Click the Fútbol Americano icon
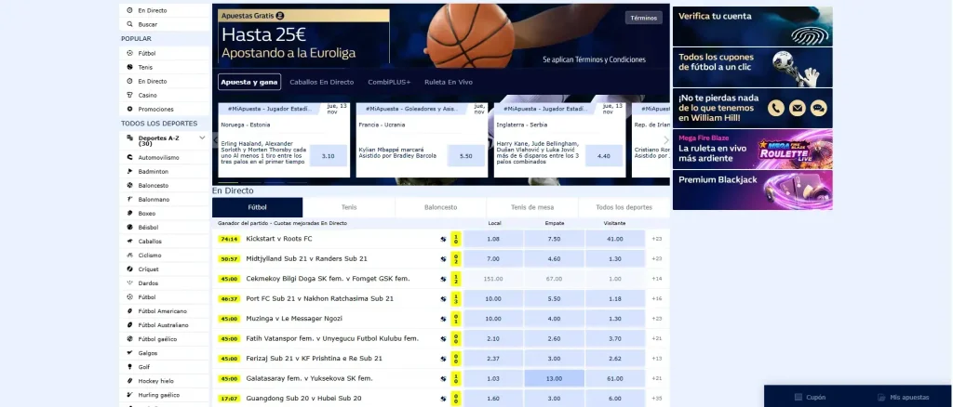Screen dimensions: 953x407 [129, 310]
